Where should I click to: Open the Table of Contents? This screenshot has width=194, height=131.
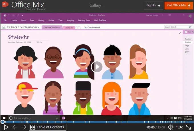click(48, 127)
